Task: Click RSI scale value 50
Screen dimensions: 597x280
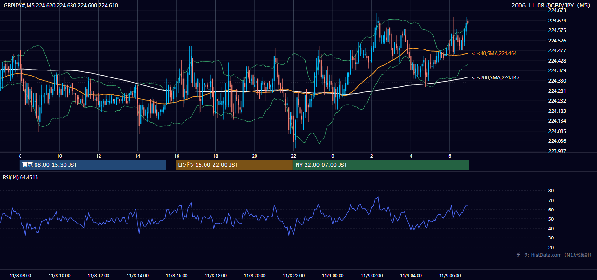Action: click(551, 219)
